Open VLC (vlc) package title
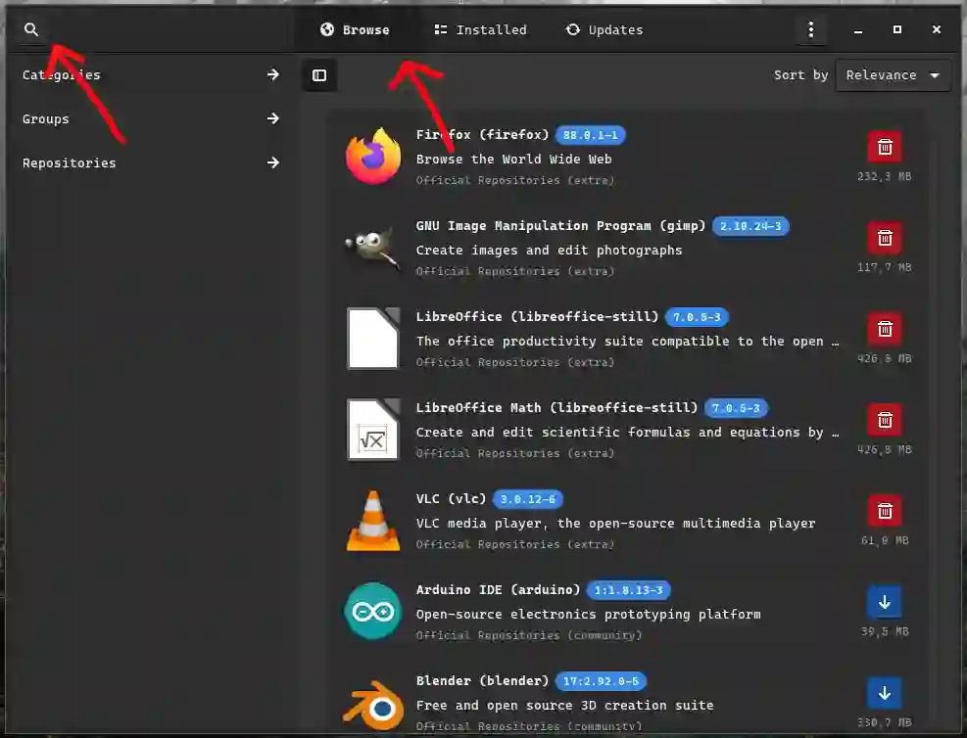 [x=451, y=499]
